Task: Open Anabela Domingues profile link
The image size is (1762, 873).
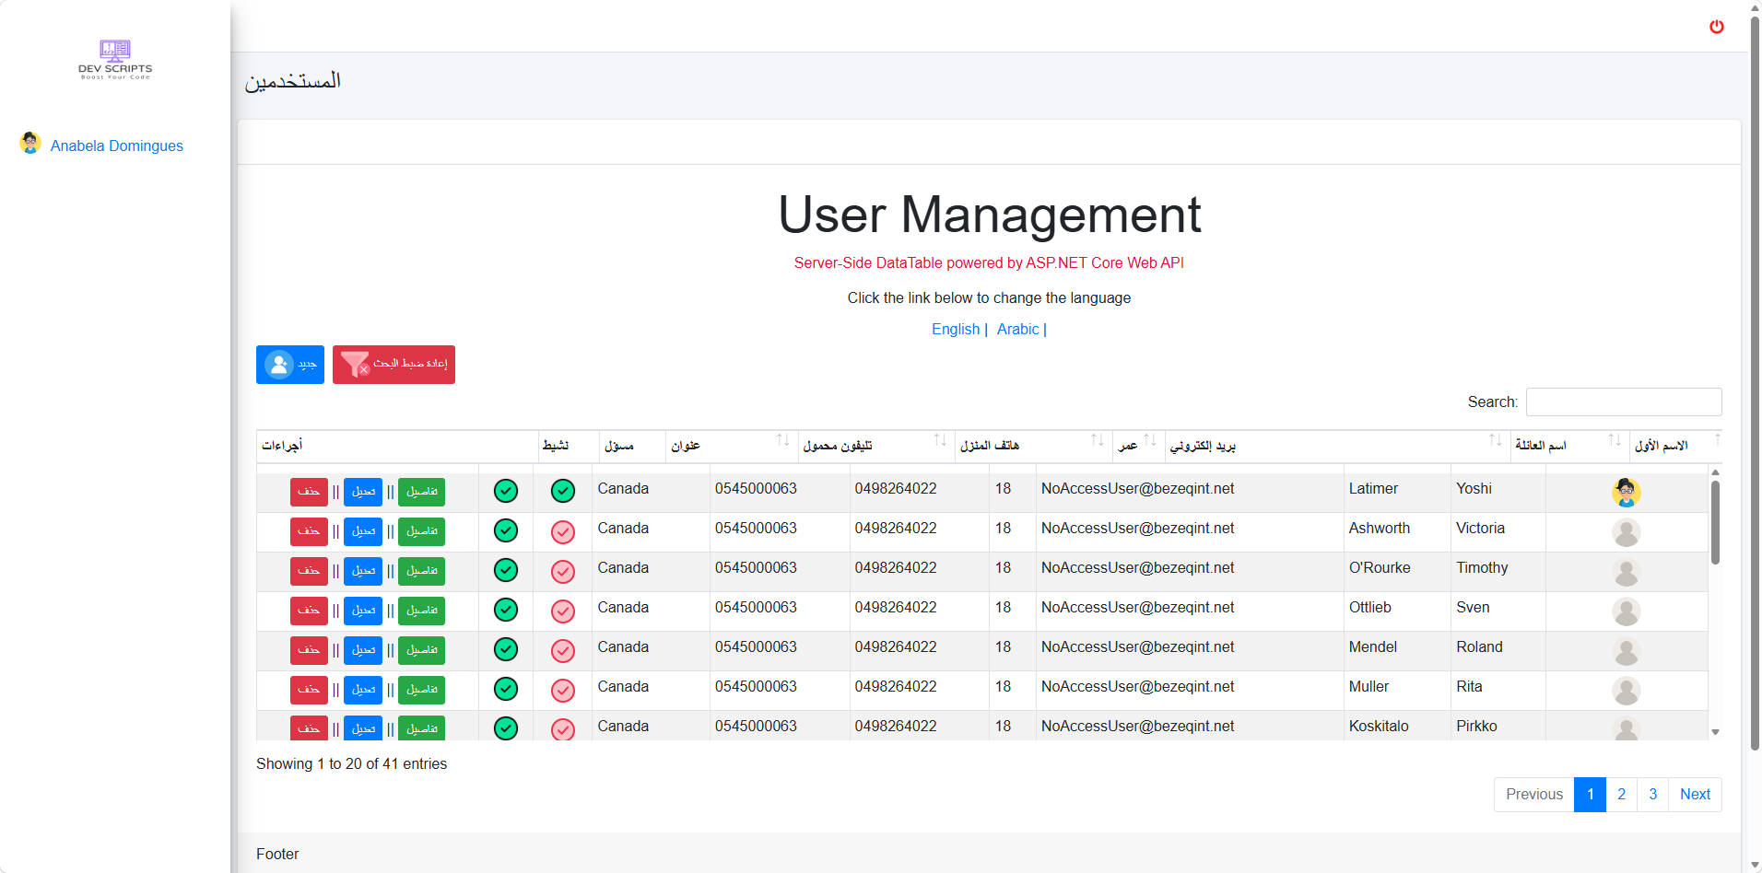Action: [116, 145]
